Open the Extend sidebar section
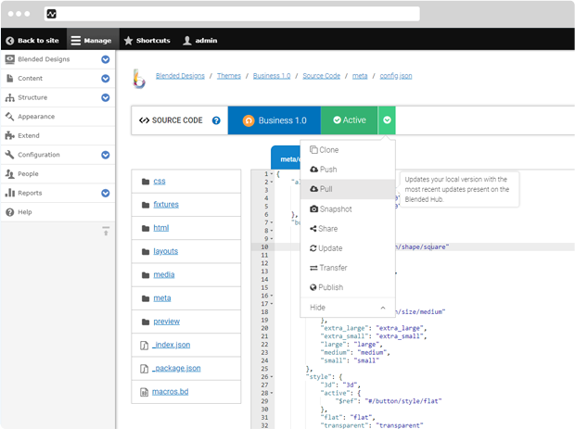The height and width of the screenshot is (429, 575). pos(29,135)
